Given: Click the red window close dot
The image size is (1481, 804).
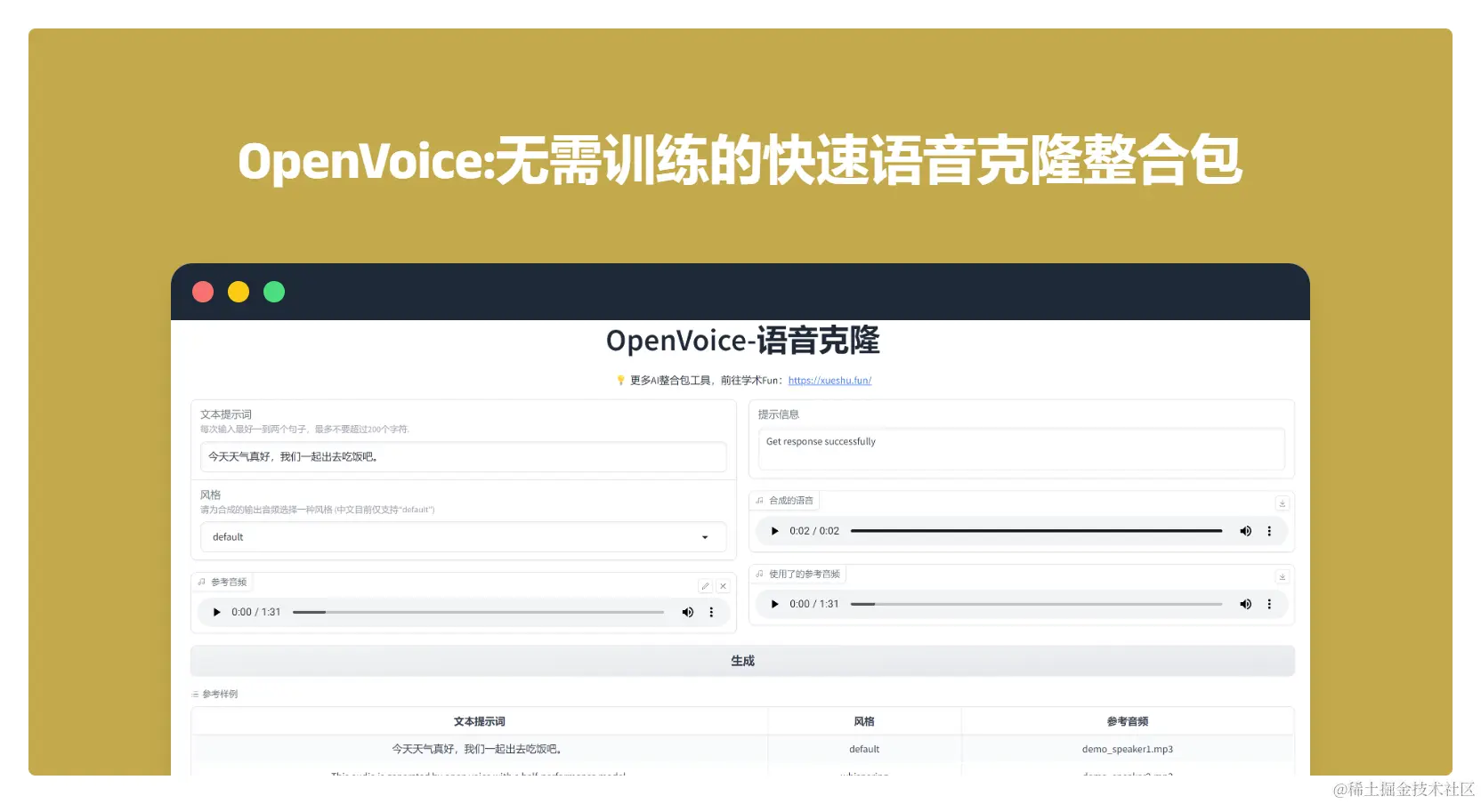Looking at the screenshot, I should click(203, 292).
